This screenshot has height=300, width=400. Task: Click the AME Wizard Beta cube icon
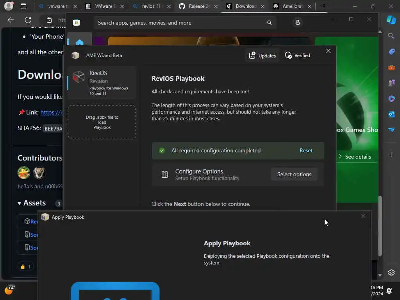75,55
